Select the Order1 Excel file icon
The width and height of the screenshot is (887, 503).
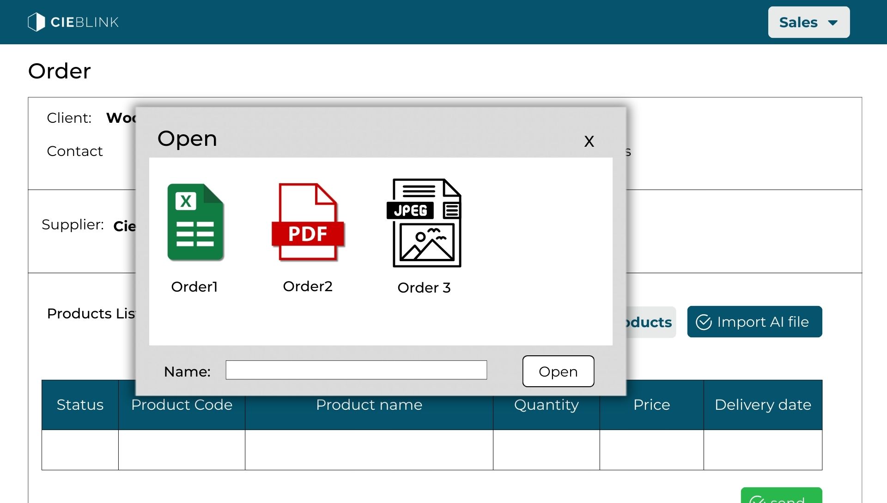(195, 222)
